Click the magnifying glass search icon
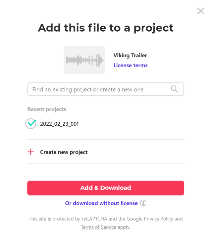Viewport: 212px width, 236px height. 174,89
